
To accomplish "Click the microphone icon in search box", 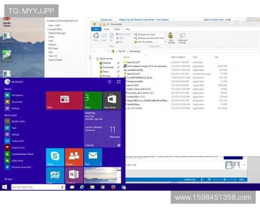I will tap(62, 187).
